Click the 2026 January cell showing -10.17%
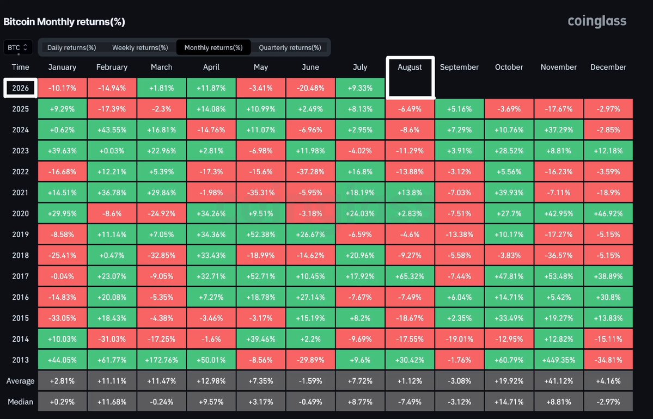The width and height of the screenshot is (653, 419). click(x=62, y=88)
